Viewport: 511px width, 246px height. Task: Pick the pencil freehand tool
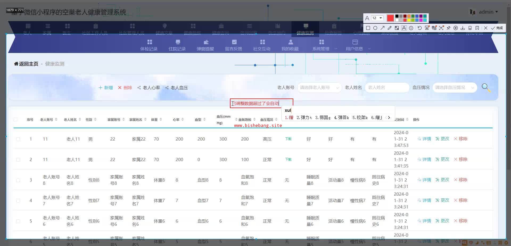coord(390,28)
